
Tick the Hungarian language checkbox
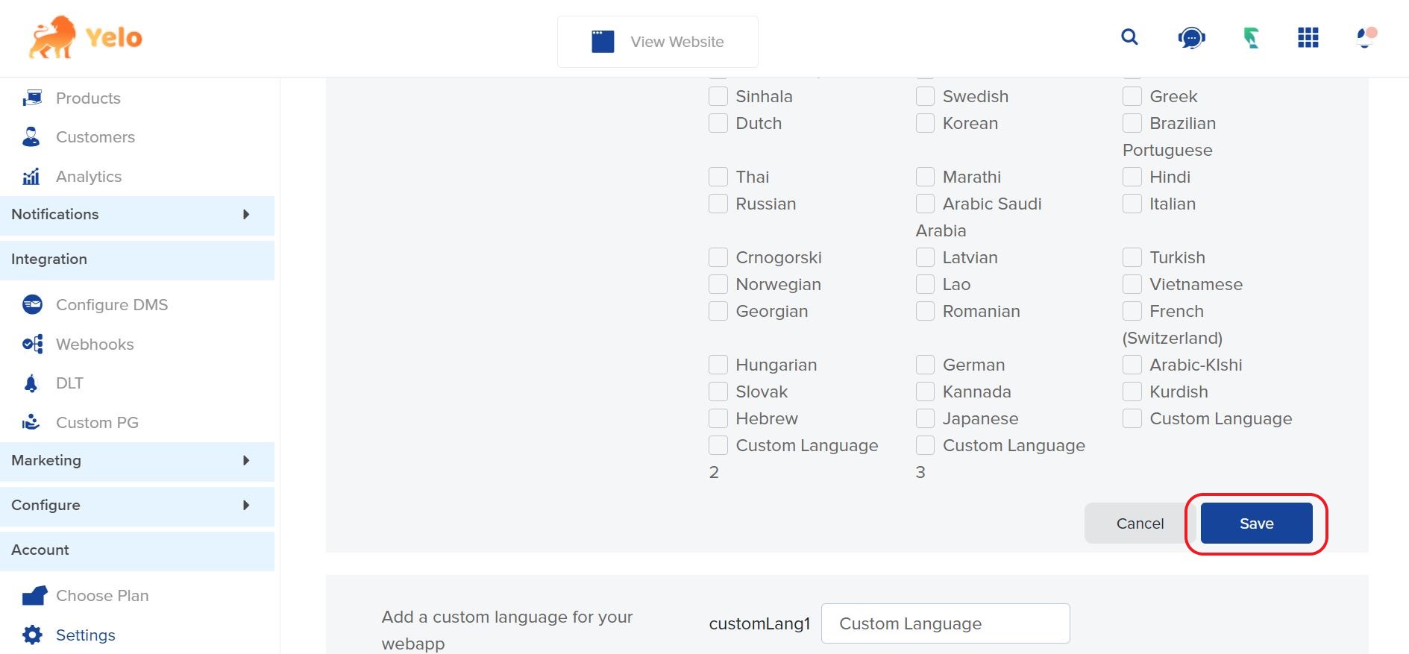point(718,365)
